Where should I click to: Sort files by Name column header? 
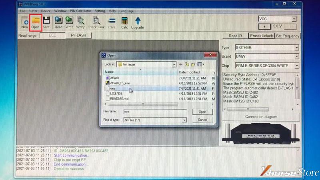click(x=140, y=72)
